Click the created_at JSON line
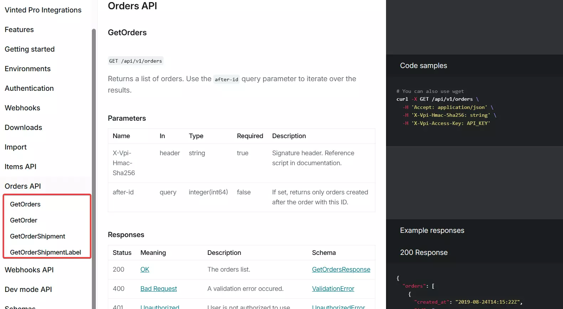This screenshot has height=309, width=563. [468, 302]
